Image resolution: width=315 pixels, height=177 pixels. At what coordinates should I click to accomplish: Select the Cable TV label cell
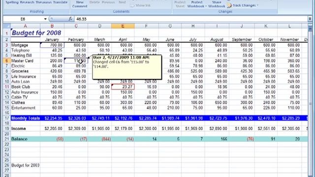tap(25, 97)
